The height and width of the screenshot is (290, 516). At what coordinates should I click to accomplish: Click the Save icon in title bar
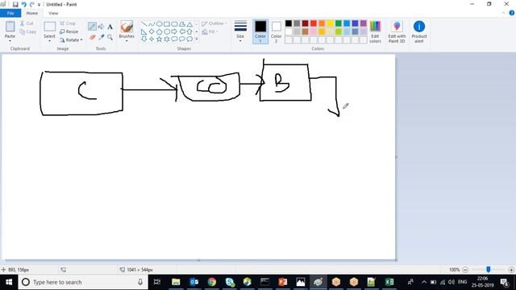(15, 4)
